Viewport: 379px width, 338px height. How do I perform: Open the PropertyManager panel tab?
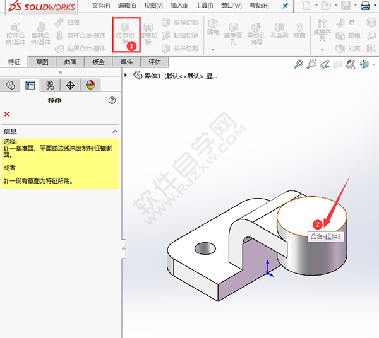tap(30, 85)
